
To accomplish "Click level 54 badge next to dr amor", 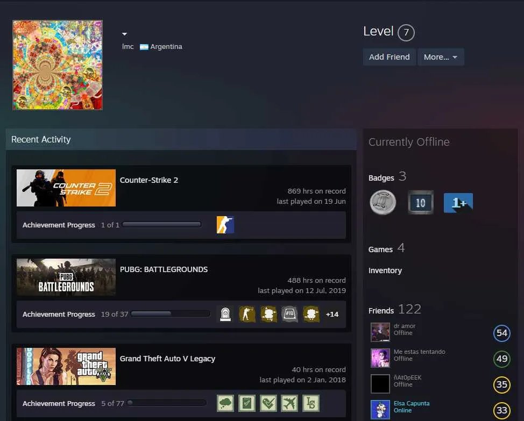I will pyautogui.click(x=502, y=333).
